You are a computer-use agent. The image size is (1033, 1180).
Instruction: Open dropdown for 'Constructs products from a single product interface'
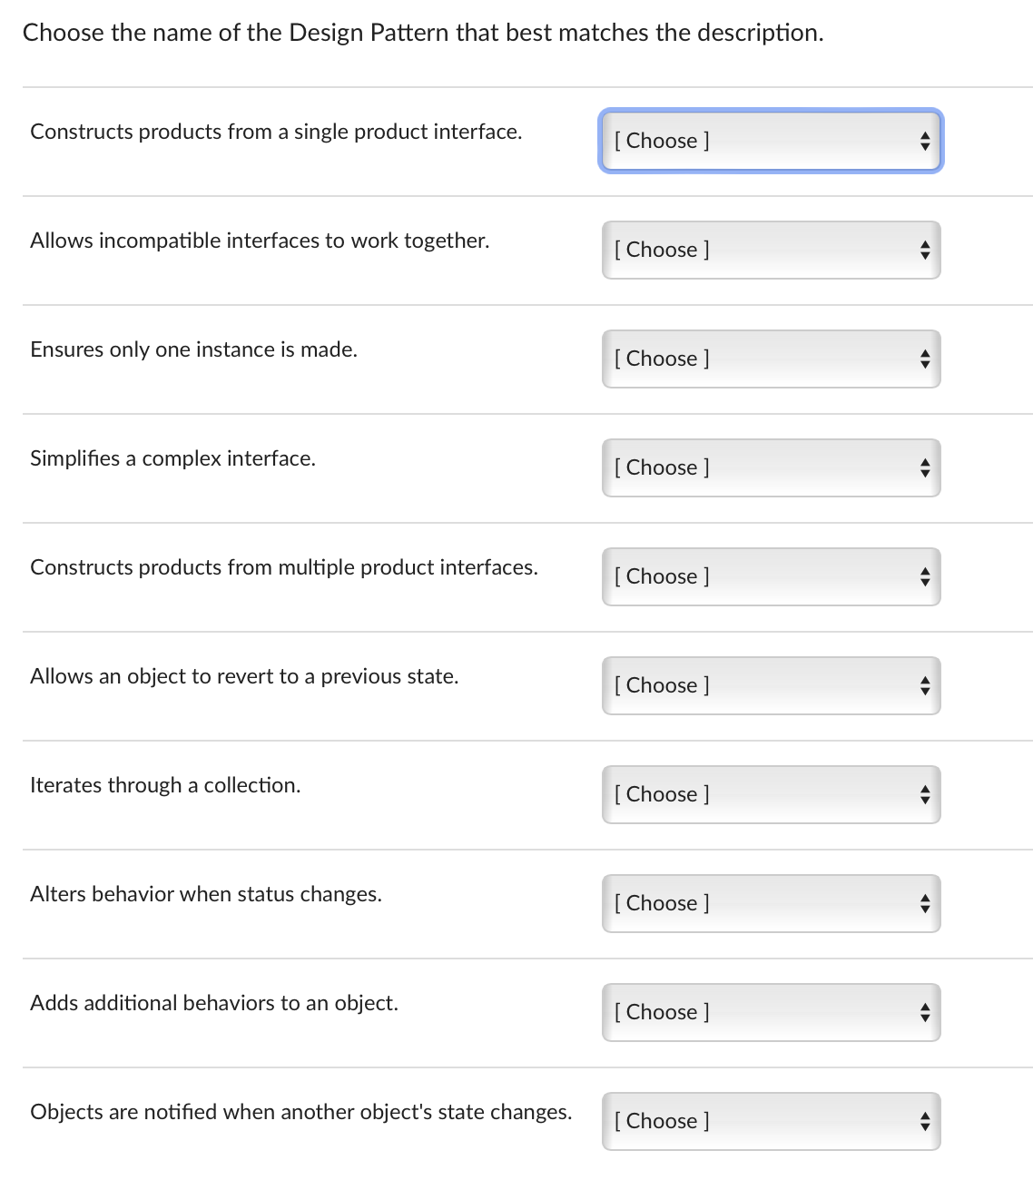point(770,141)
